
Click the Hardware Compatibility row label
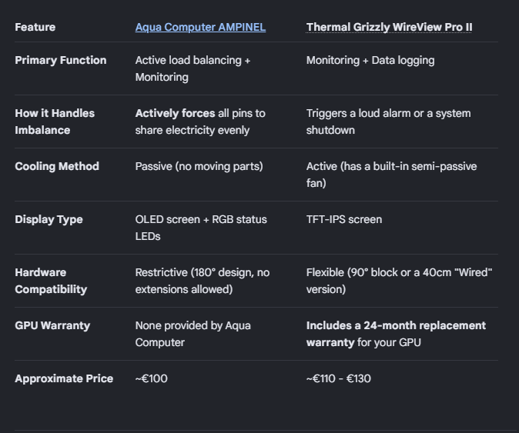click(51, 281)
